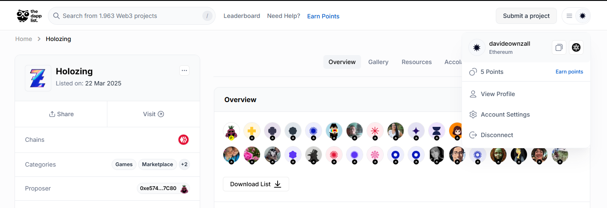
Task: Click davideownzall's black starburst avatar in dropdown
Action: 477,47
